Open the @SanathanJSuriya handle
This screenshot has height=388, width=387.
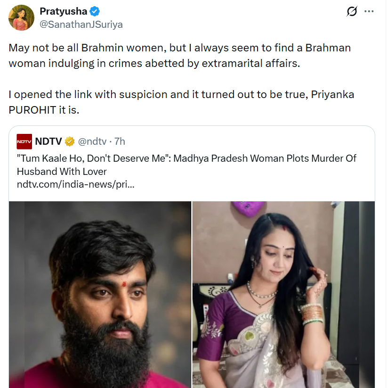coord(81,25)
